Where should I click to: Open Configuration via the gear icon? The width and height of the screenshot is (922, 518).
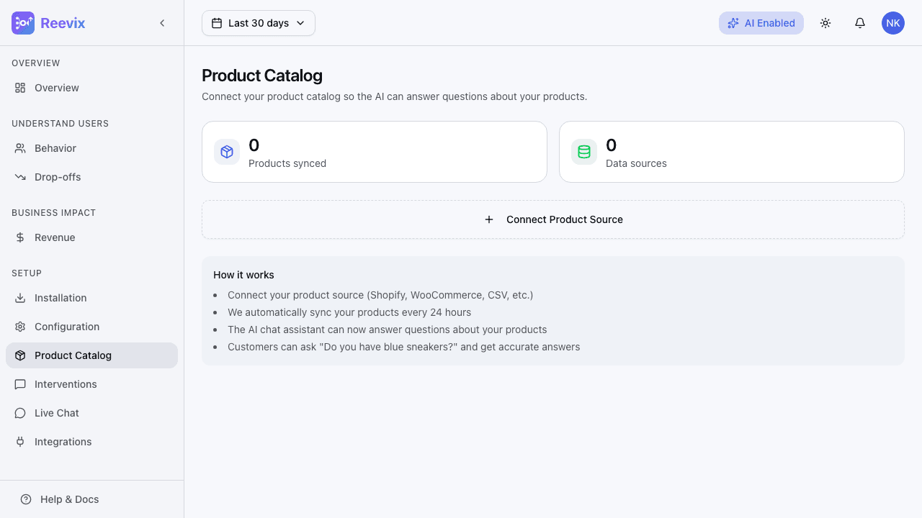tap(21, 327)
